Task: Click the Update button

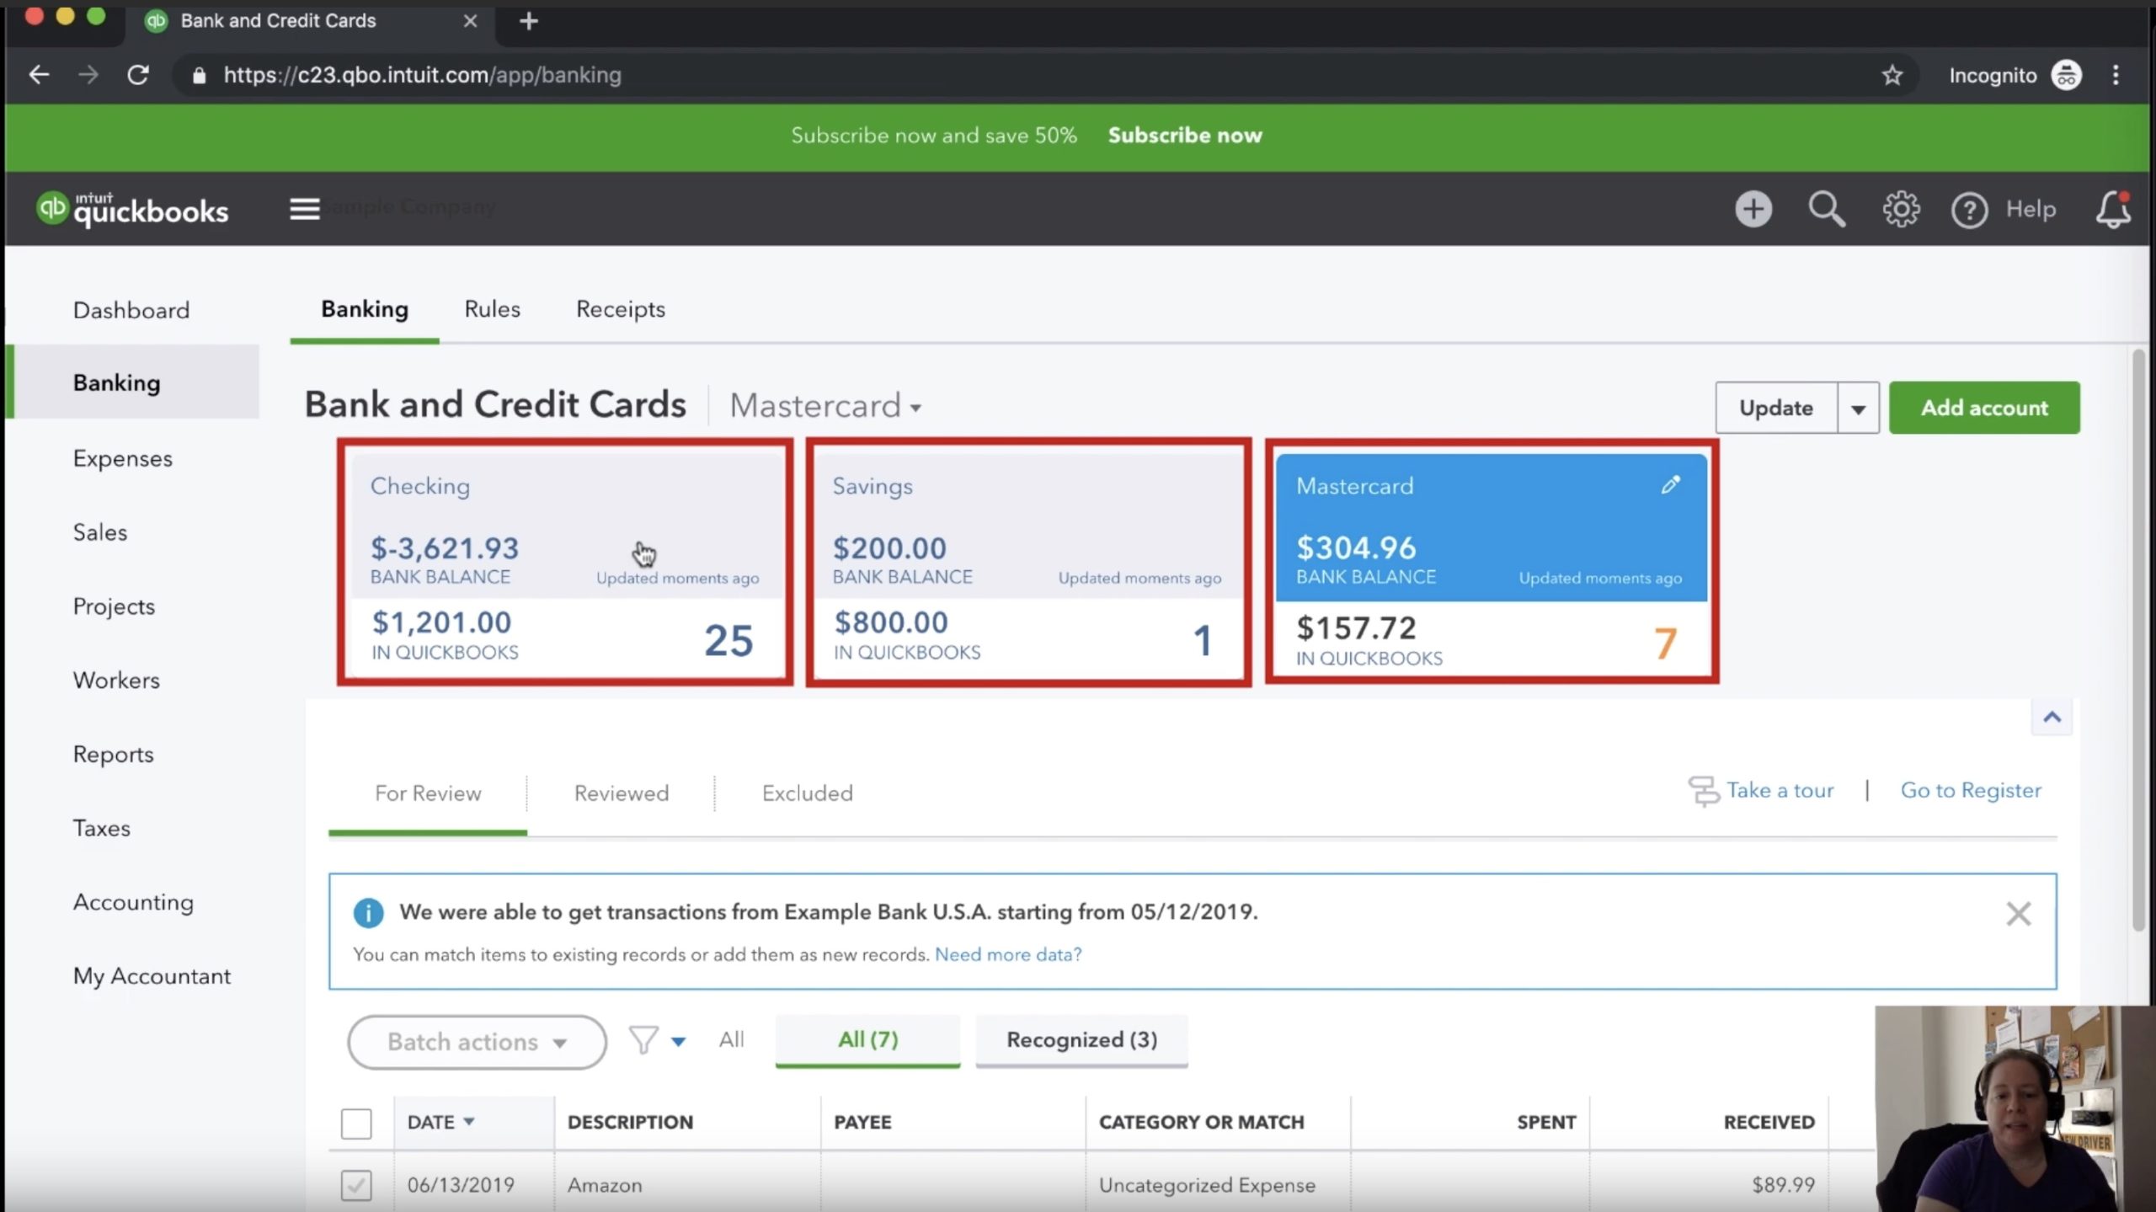Action: click(1776, 408)
